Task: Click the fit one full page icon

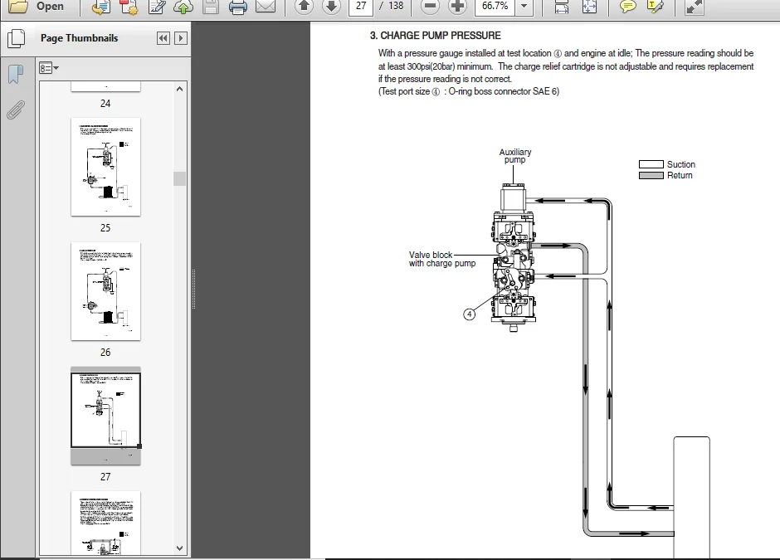Action: pyautogui.click(x=589, y=7)
